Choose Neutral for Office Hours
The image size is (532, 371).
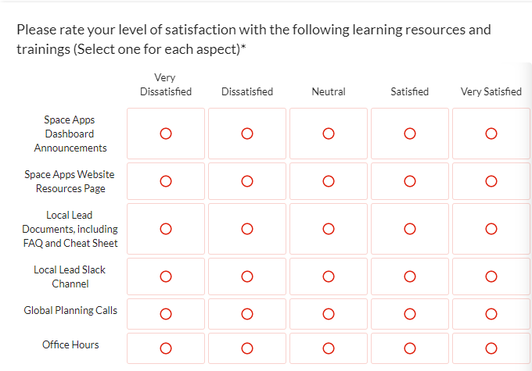point(329,348)
